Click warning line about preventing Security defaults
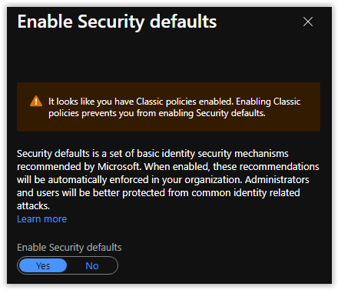Image resolution: width=338 pixels, height=290 pixels. pyautogui.click(x=157, y=113)
